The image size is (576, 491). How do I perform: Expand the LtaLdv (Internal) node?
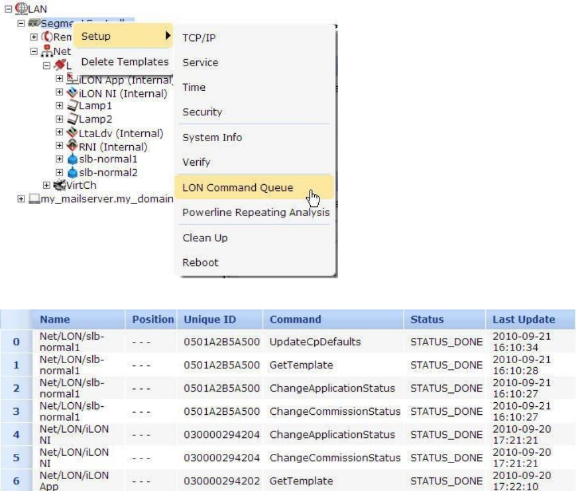(59, 132)
